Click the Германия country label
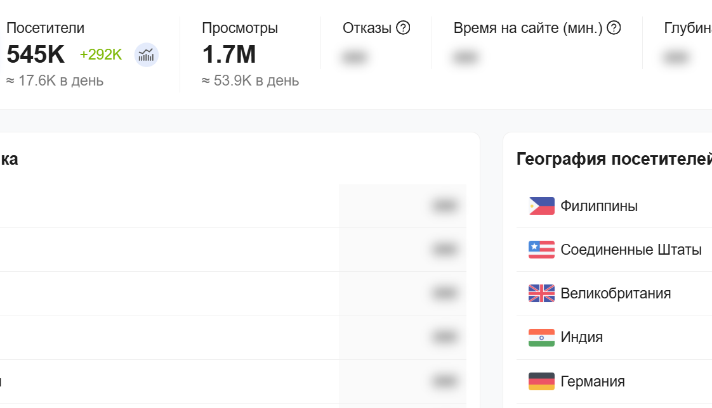This screenshot has height=408, width=712. (x=593, y=381)
